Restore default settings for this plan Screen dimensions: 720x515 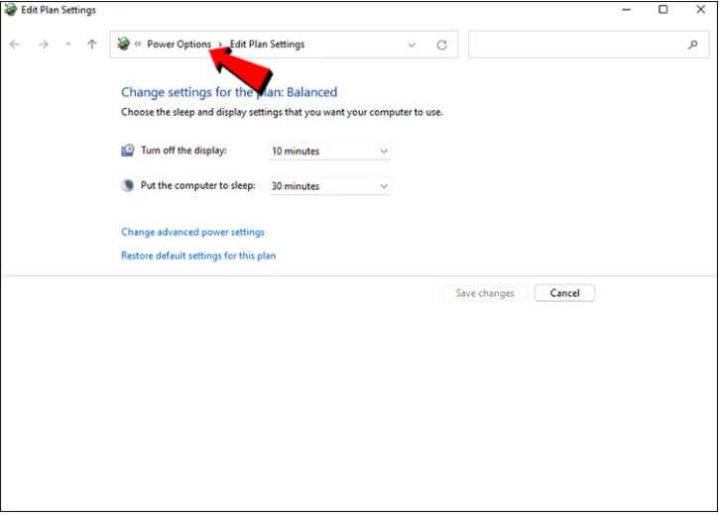pos(198,256)
